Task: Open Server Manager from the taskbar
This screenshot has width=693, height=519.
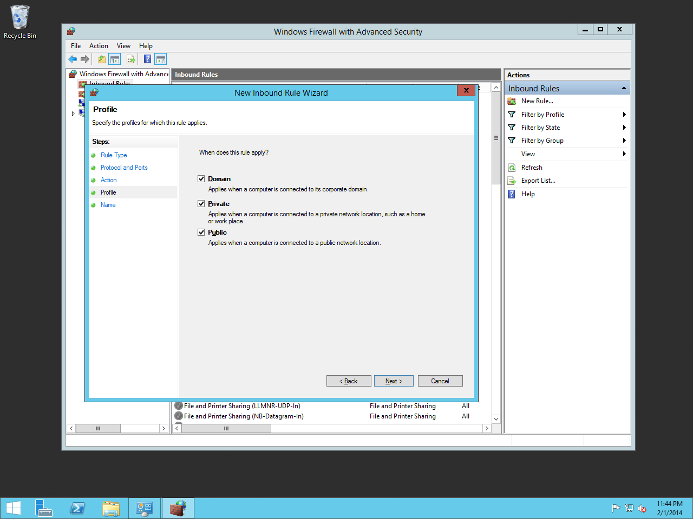Action: pyautogui.click(x=44, y=508)
